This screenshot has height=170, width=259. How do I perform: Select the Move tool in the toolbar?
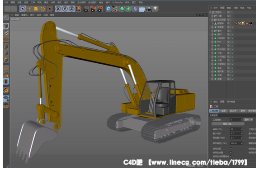pos(29,9)
